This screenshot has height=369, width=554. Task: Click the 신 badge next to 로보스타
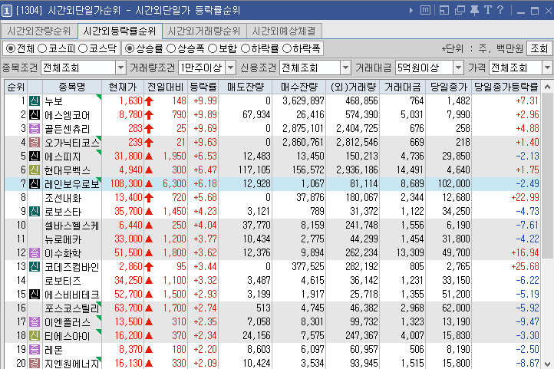click(x=35, y=211)
